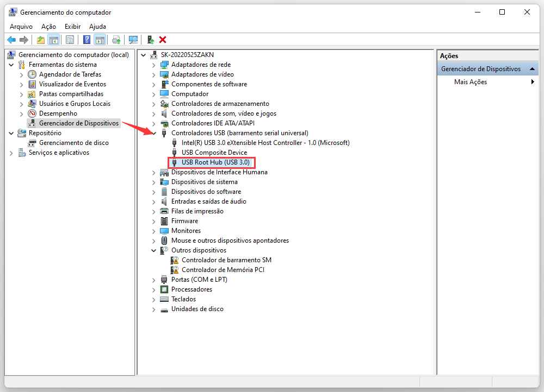Open the Mais Ações submenu

pos(471,82)
